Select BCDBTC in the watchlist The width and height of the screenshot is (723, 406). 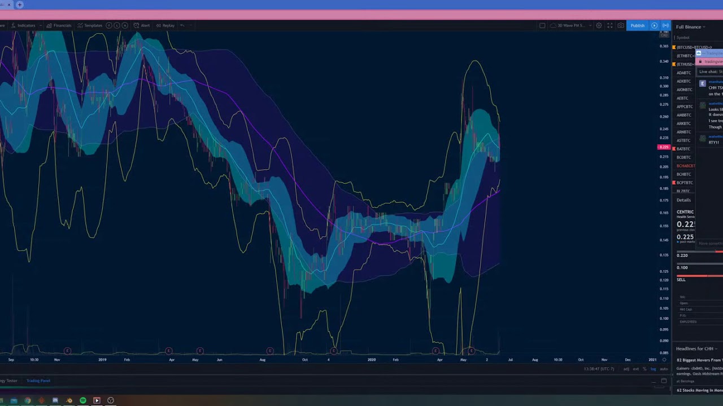[684, 157]
